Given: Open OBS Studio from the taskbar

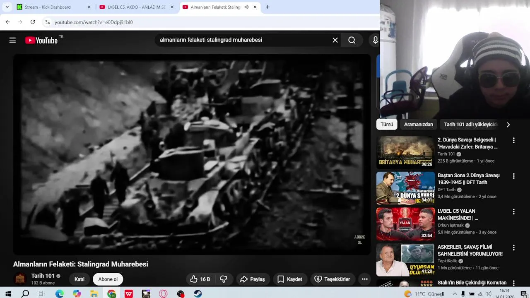Looking at the screenshot, I should click(x=181, y=294).
